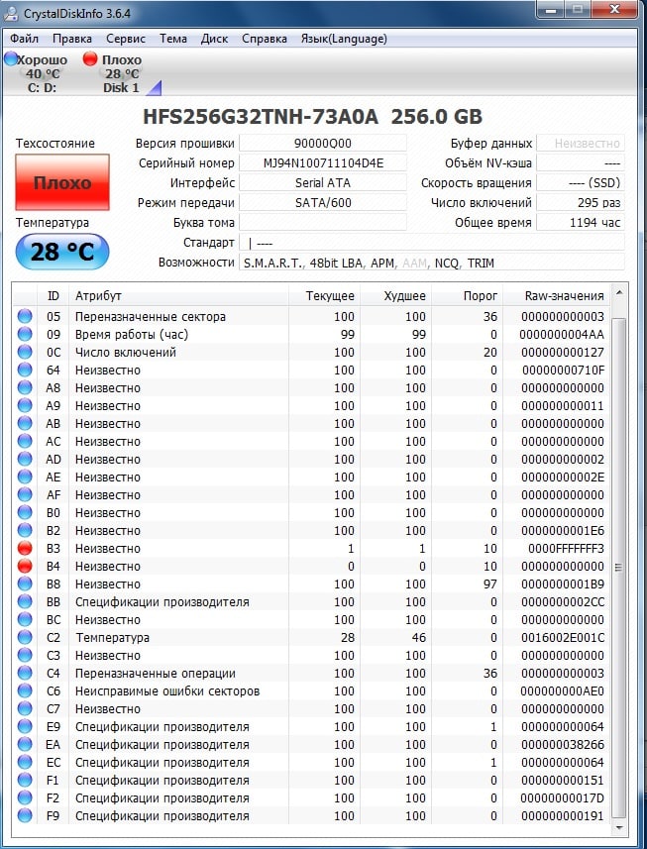Click the blue status icon for attribute C4
This screenshot has height=849, width=647.
pyautogui.click(x=25, y=673)
